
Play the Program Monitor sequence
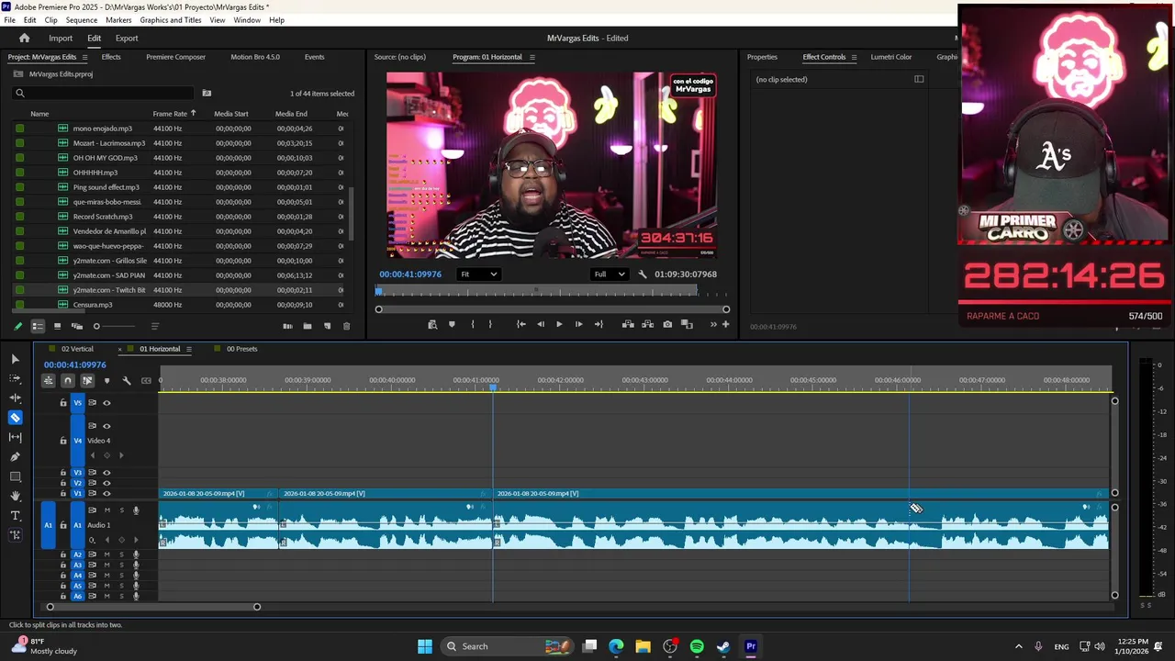click(559, 324)
